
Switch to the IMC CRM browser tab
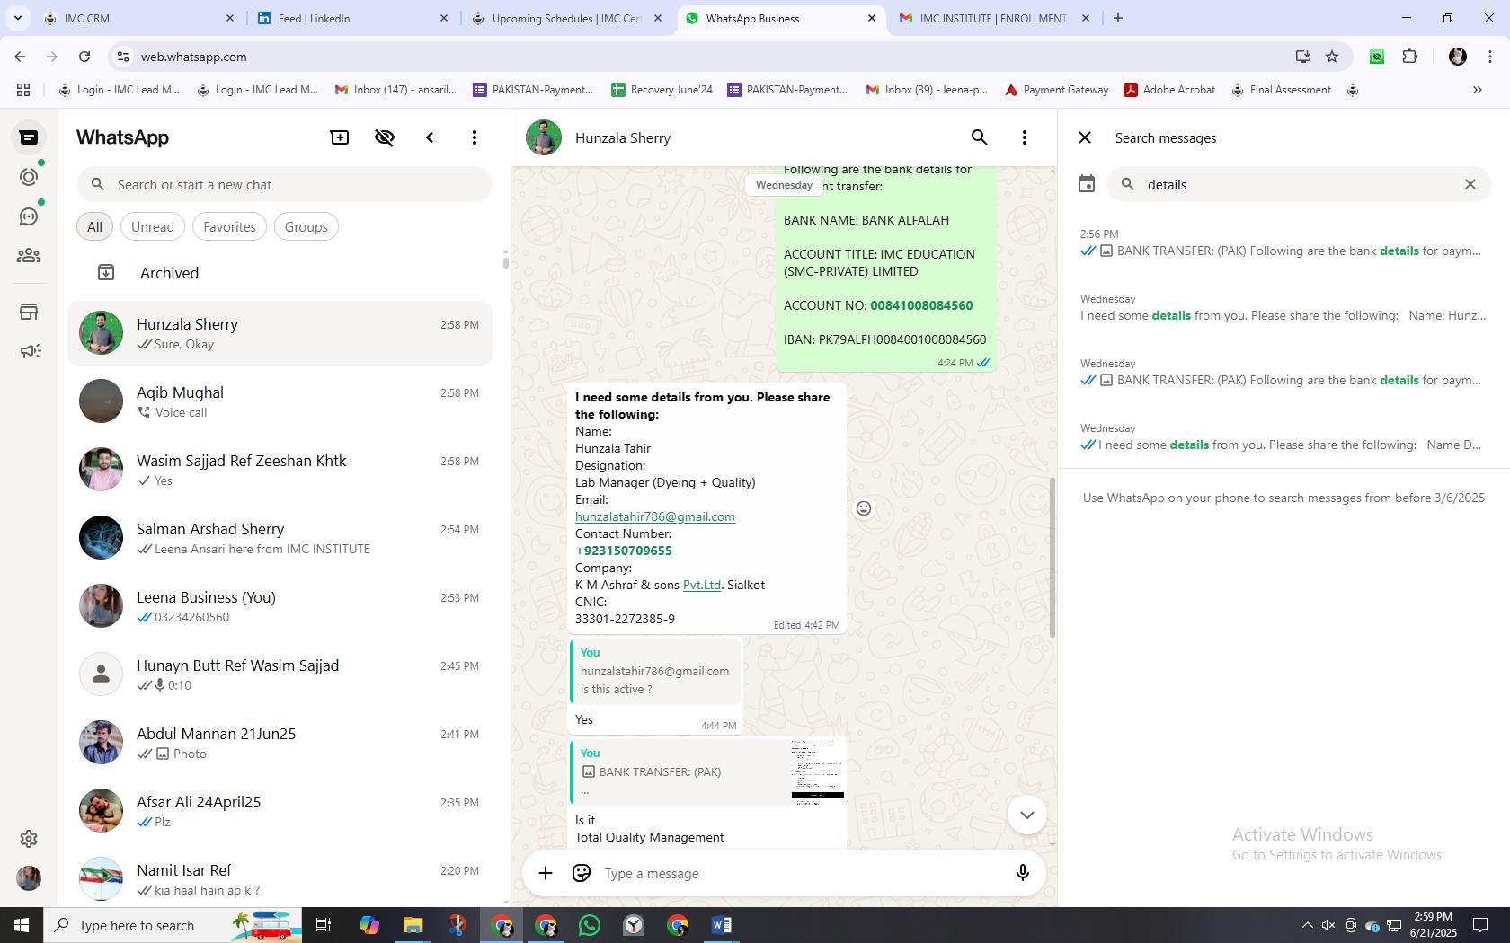(x=139, y=18)
